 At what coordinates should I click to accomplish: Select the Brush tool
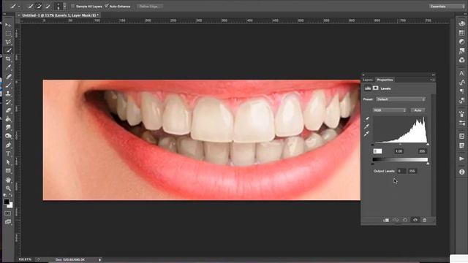(x=8, y=85)
